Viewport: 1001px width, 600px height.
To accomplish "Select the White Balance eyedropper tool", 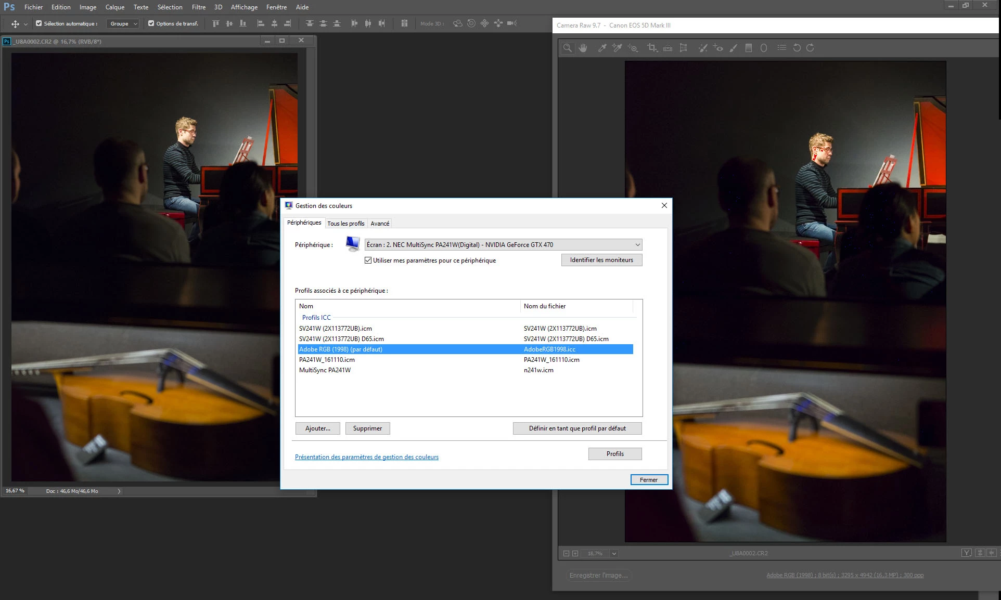I will (602, 48).
